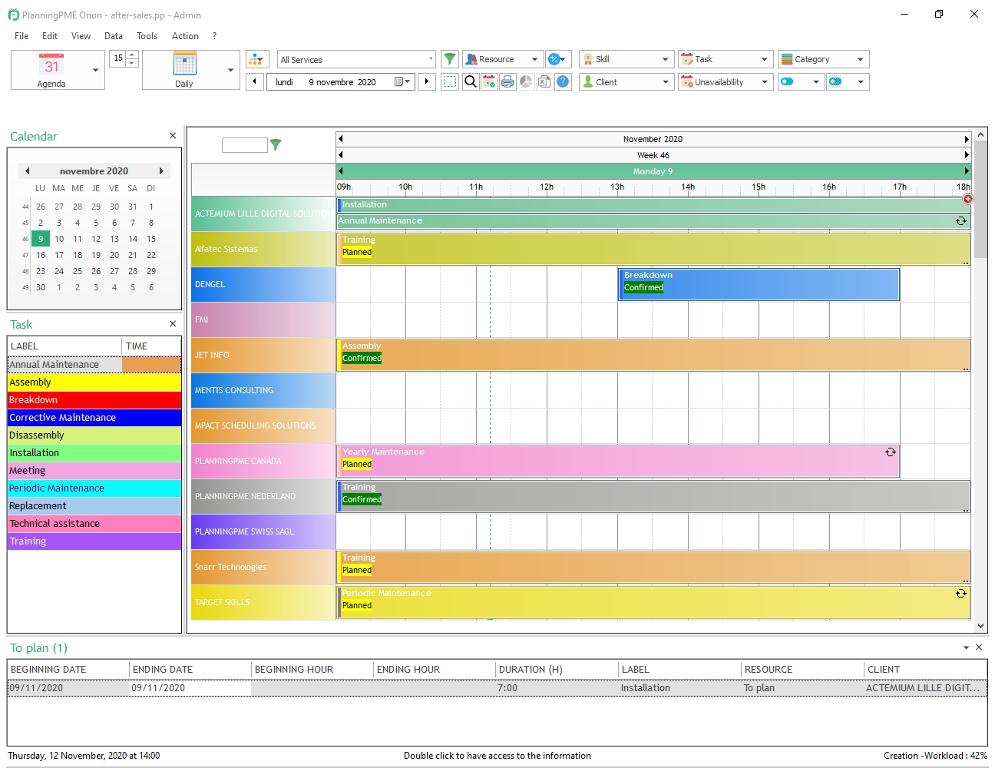
Task: Click recurrence icon on Yearly Maintenance bar
Action: (891, 452)
